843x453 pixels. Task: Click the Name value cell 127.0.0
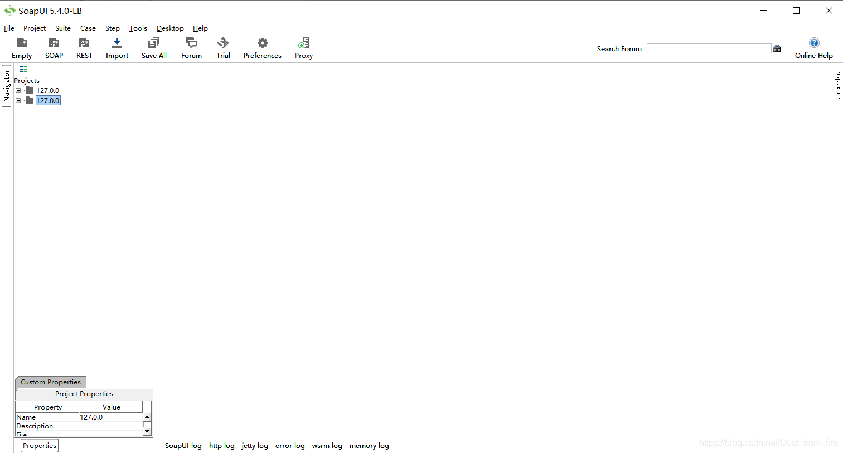point(110,417)
